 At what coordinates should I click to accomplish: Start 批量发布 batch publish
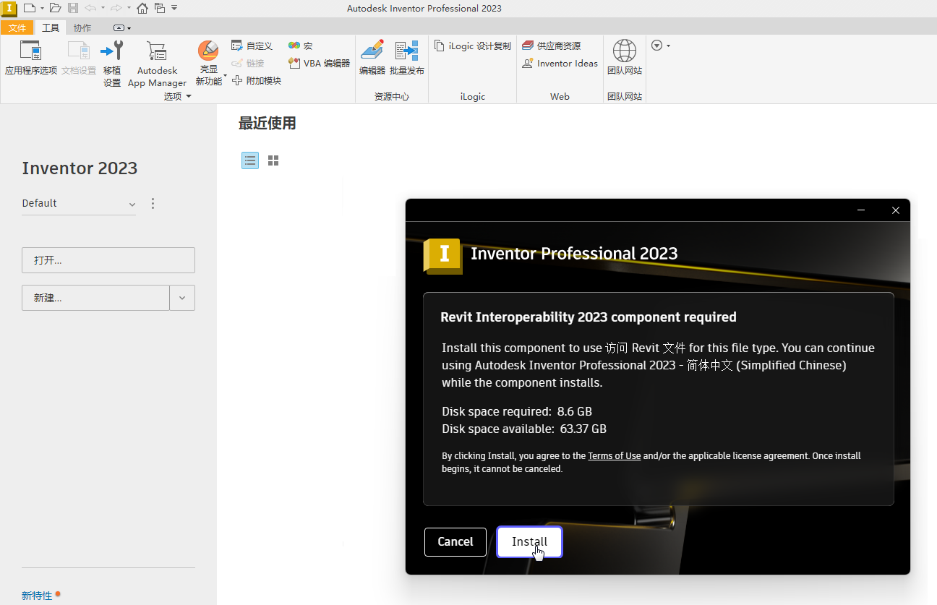pos(407,58)
